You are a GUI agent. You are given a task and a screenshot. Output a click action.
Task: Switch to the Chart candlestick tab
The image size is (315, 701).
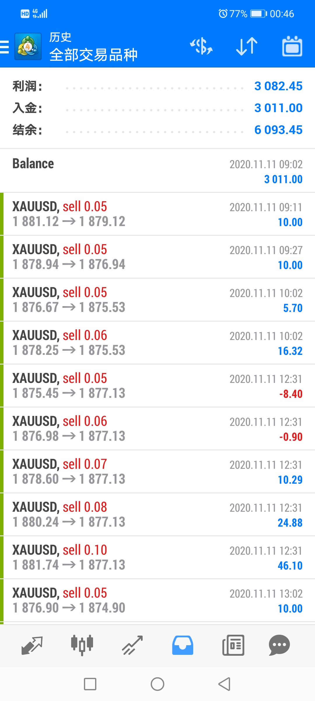(x=82, y=645)
